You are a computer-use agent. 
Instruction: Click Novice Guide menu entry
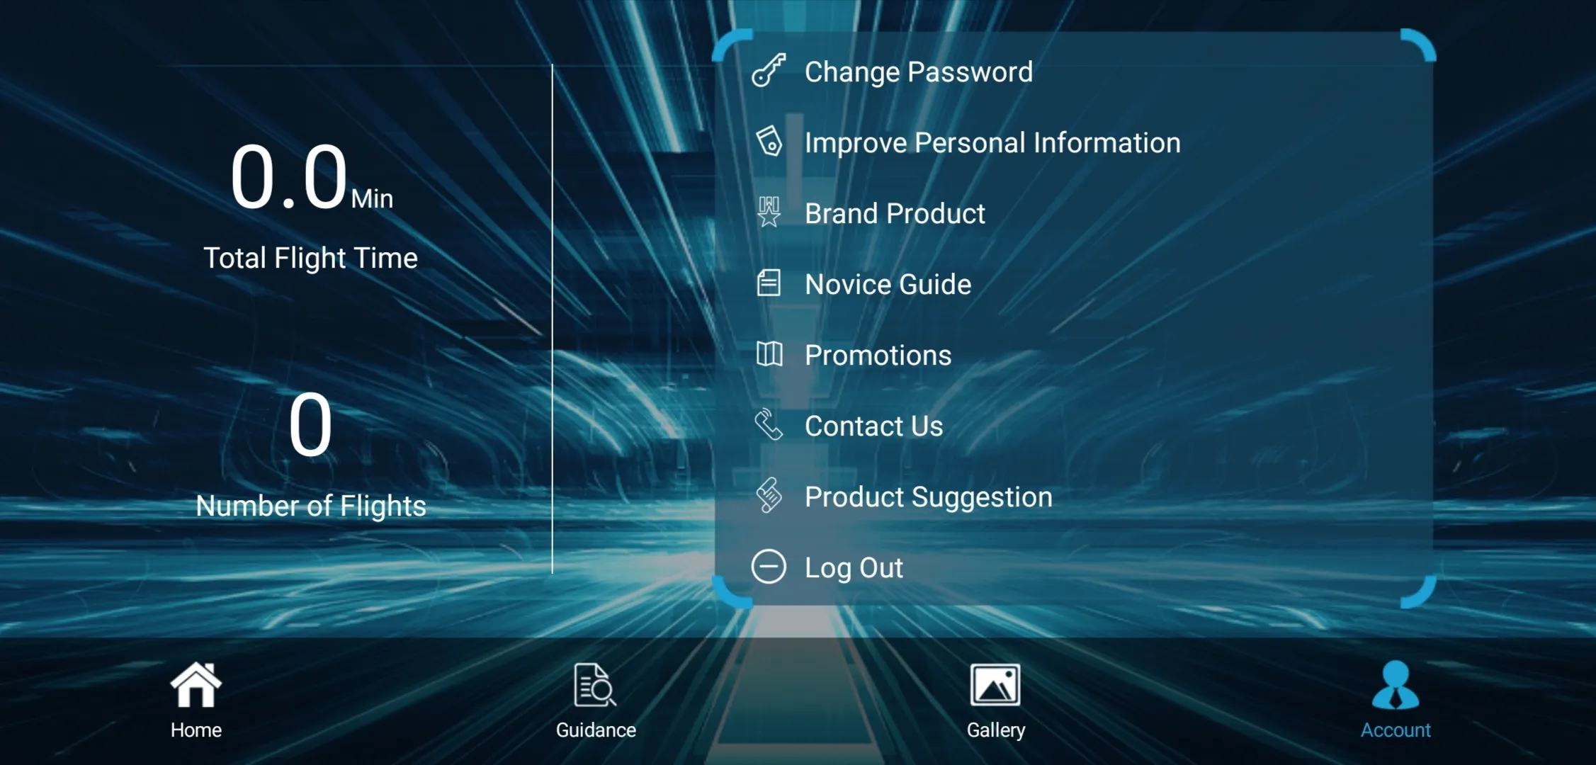pyautogui.click(x=887, y=284)
